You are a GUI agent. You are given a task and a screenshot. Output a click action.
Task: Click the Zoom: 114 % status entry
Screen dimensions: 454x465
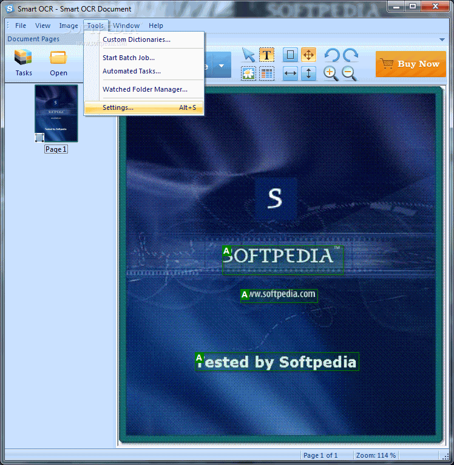376,455
